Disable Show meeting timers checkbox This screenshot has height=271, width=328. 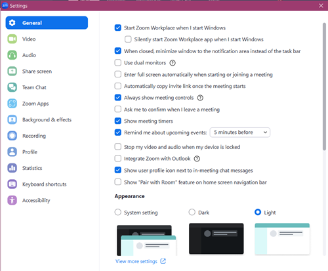pos(118,121)
